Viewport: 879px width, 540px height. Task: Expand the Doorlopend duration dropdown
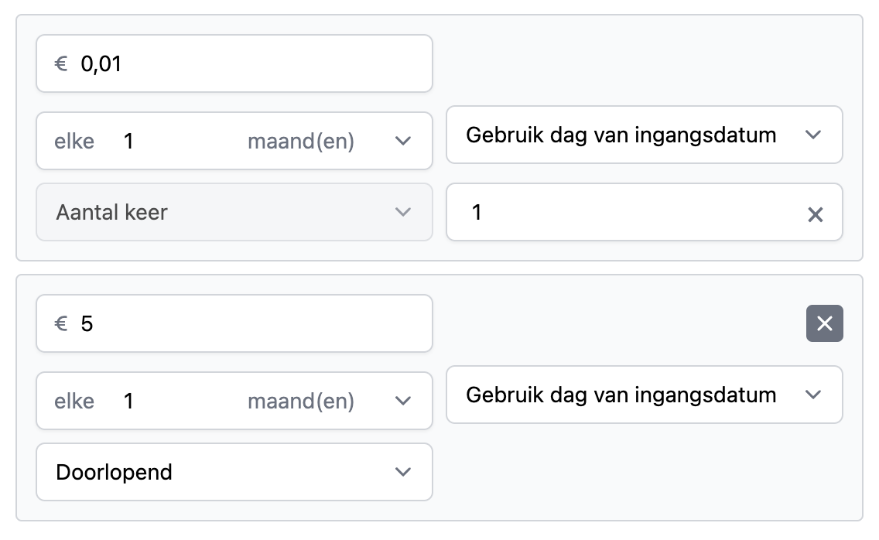[234, 472]
